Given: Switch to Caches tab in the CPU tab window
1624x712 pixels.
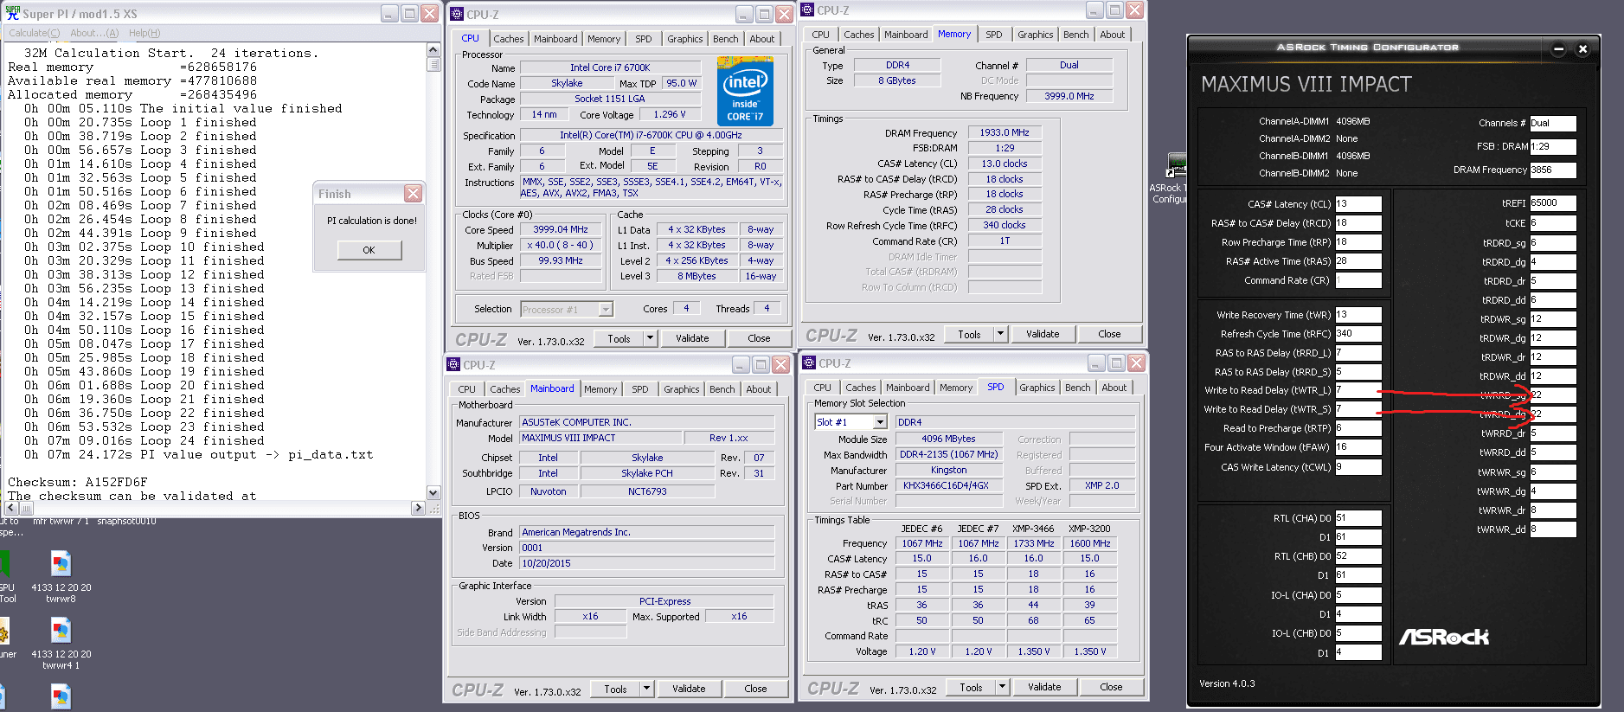Looking at the screenshot, I should 509,39.
